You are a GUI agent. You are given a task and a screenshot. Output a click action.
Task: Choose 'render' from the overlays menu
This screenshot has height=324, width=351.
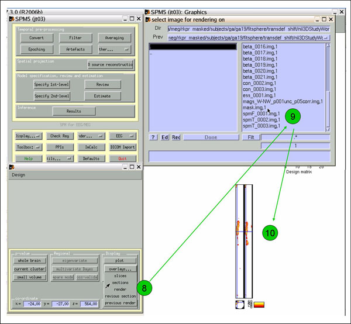point(120,288)
